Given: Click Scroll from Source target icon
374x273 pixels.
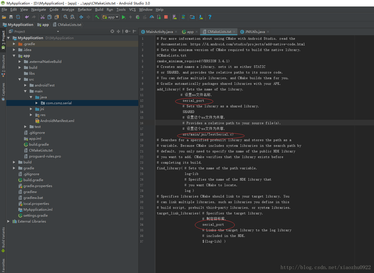Looking at the screenshot, I should click(x=112, y=31).
